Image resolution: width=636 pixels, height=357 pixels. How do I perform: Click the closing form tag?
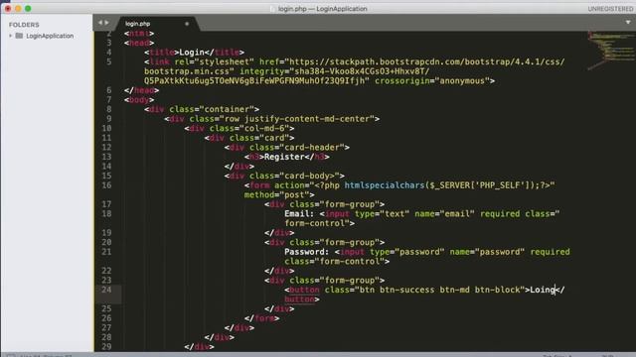point(261,318)
